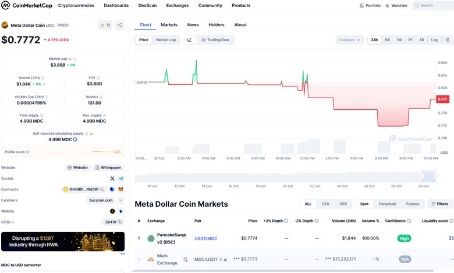The image size is (454, 273).
Task: Click left handle of chart range slider
Action: pyautogui.click(x=422, y=176)
